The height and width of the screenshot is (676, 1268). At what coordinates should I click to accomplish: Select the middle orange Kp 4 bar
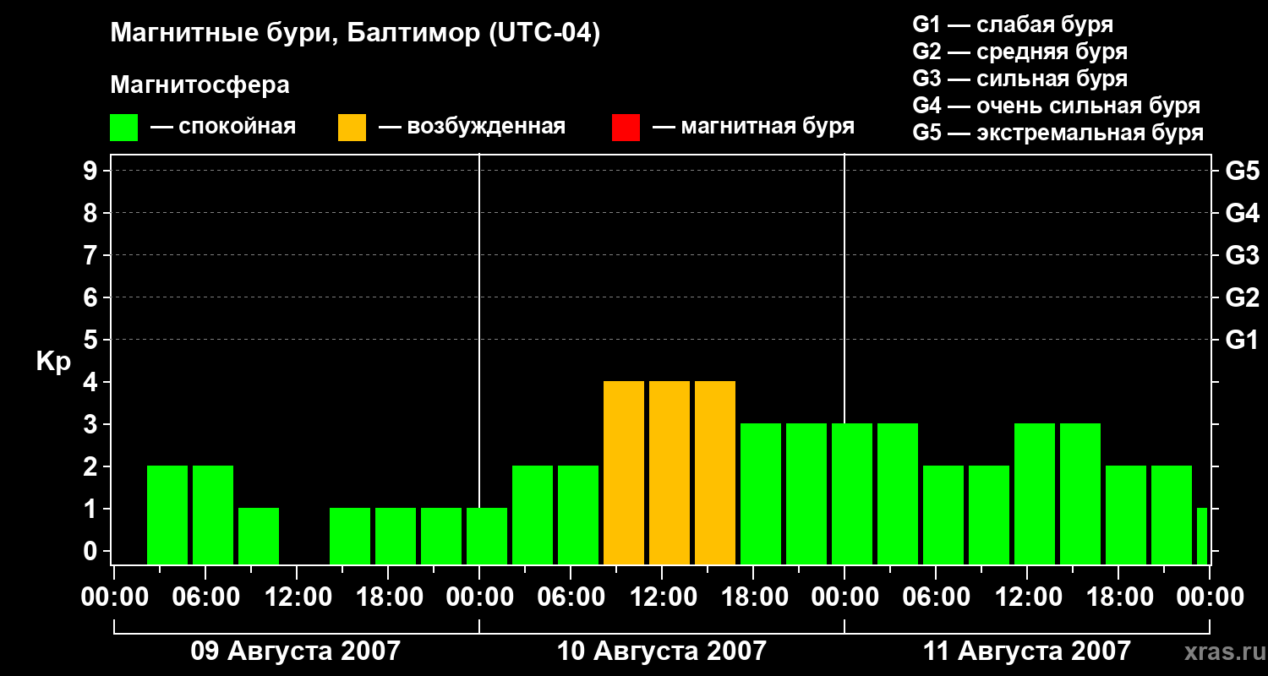[670, 472]
